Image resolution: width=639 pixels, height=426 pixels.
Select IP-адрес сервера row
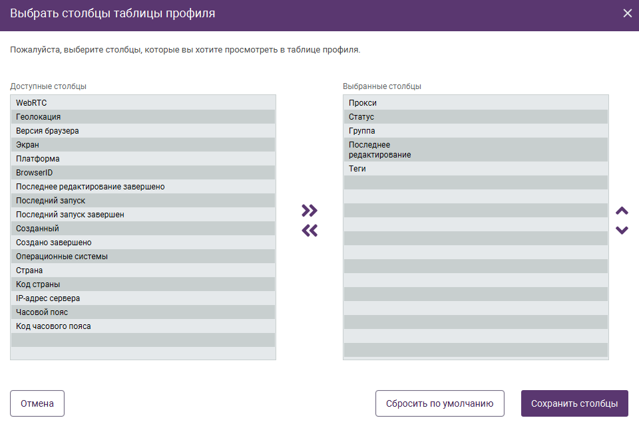tap(143, 298)
